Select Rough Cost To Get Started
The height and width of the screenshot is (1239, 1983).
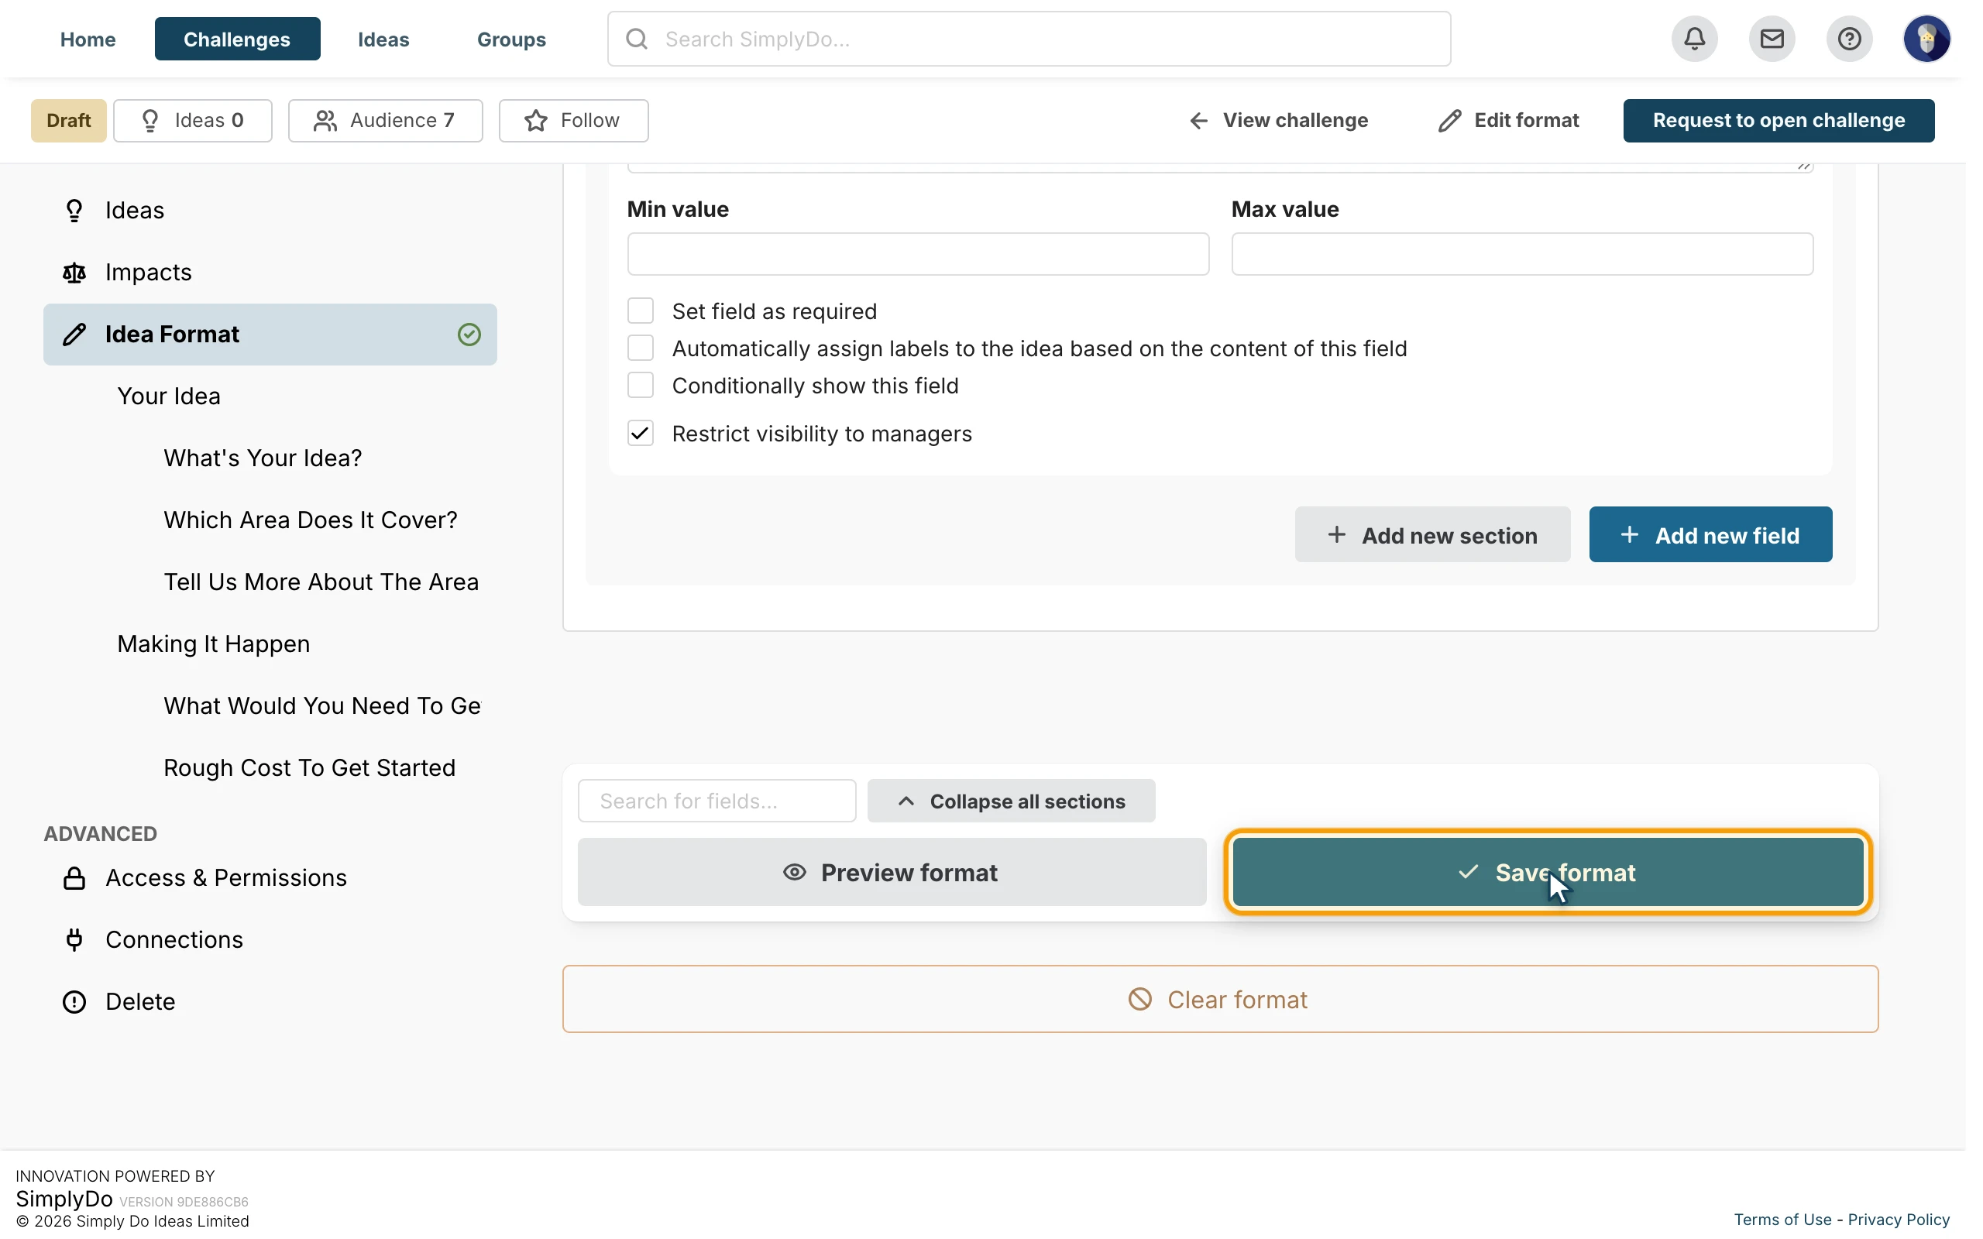pos(310,768)
